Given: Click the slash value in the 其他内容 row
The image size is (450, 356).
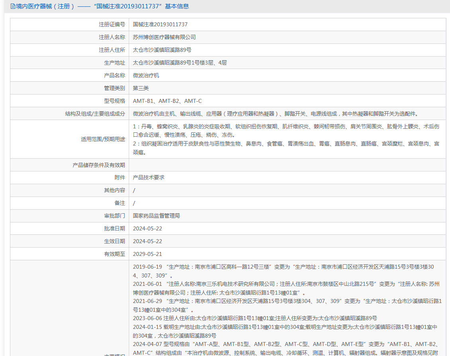Looking at the screenshot, I should [134, 190].
